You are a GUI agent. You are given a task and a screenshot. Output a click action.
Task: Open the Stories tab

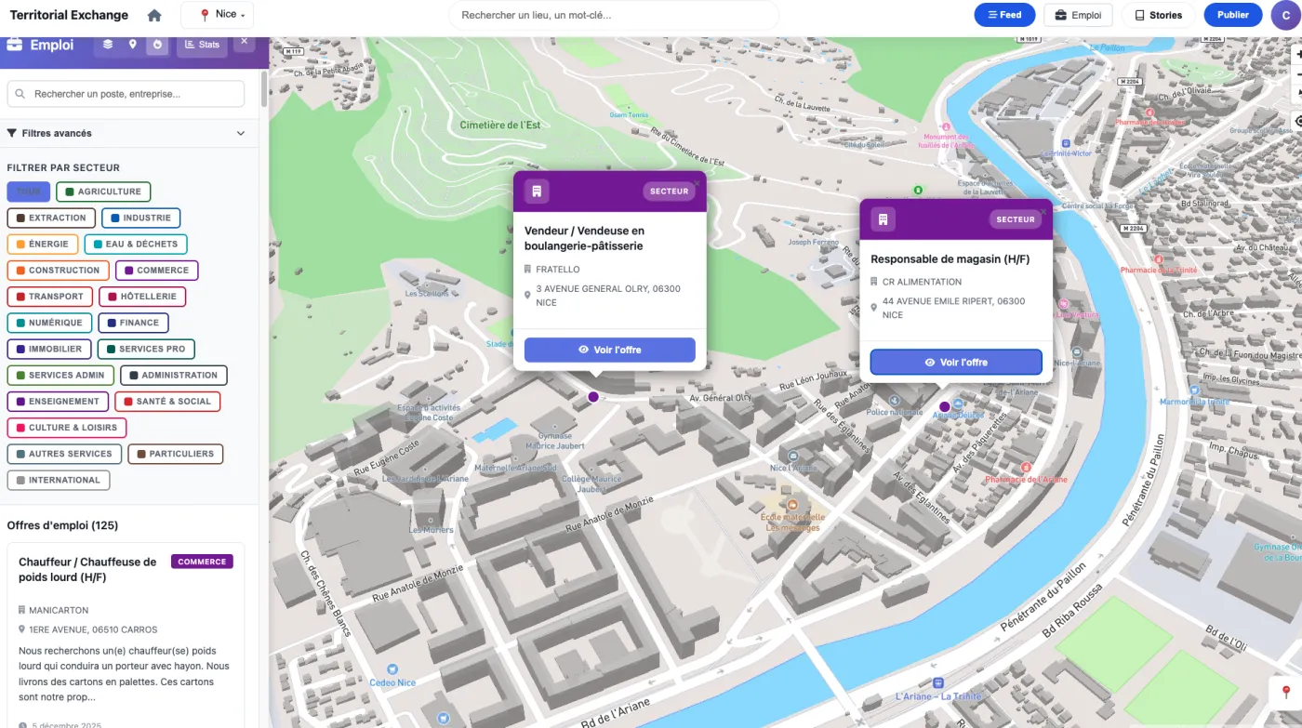[x=1158, y=15]
